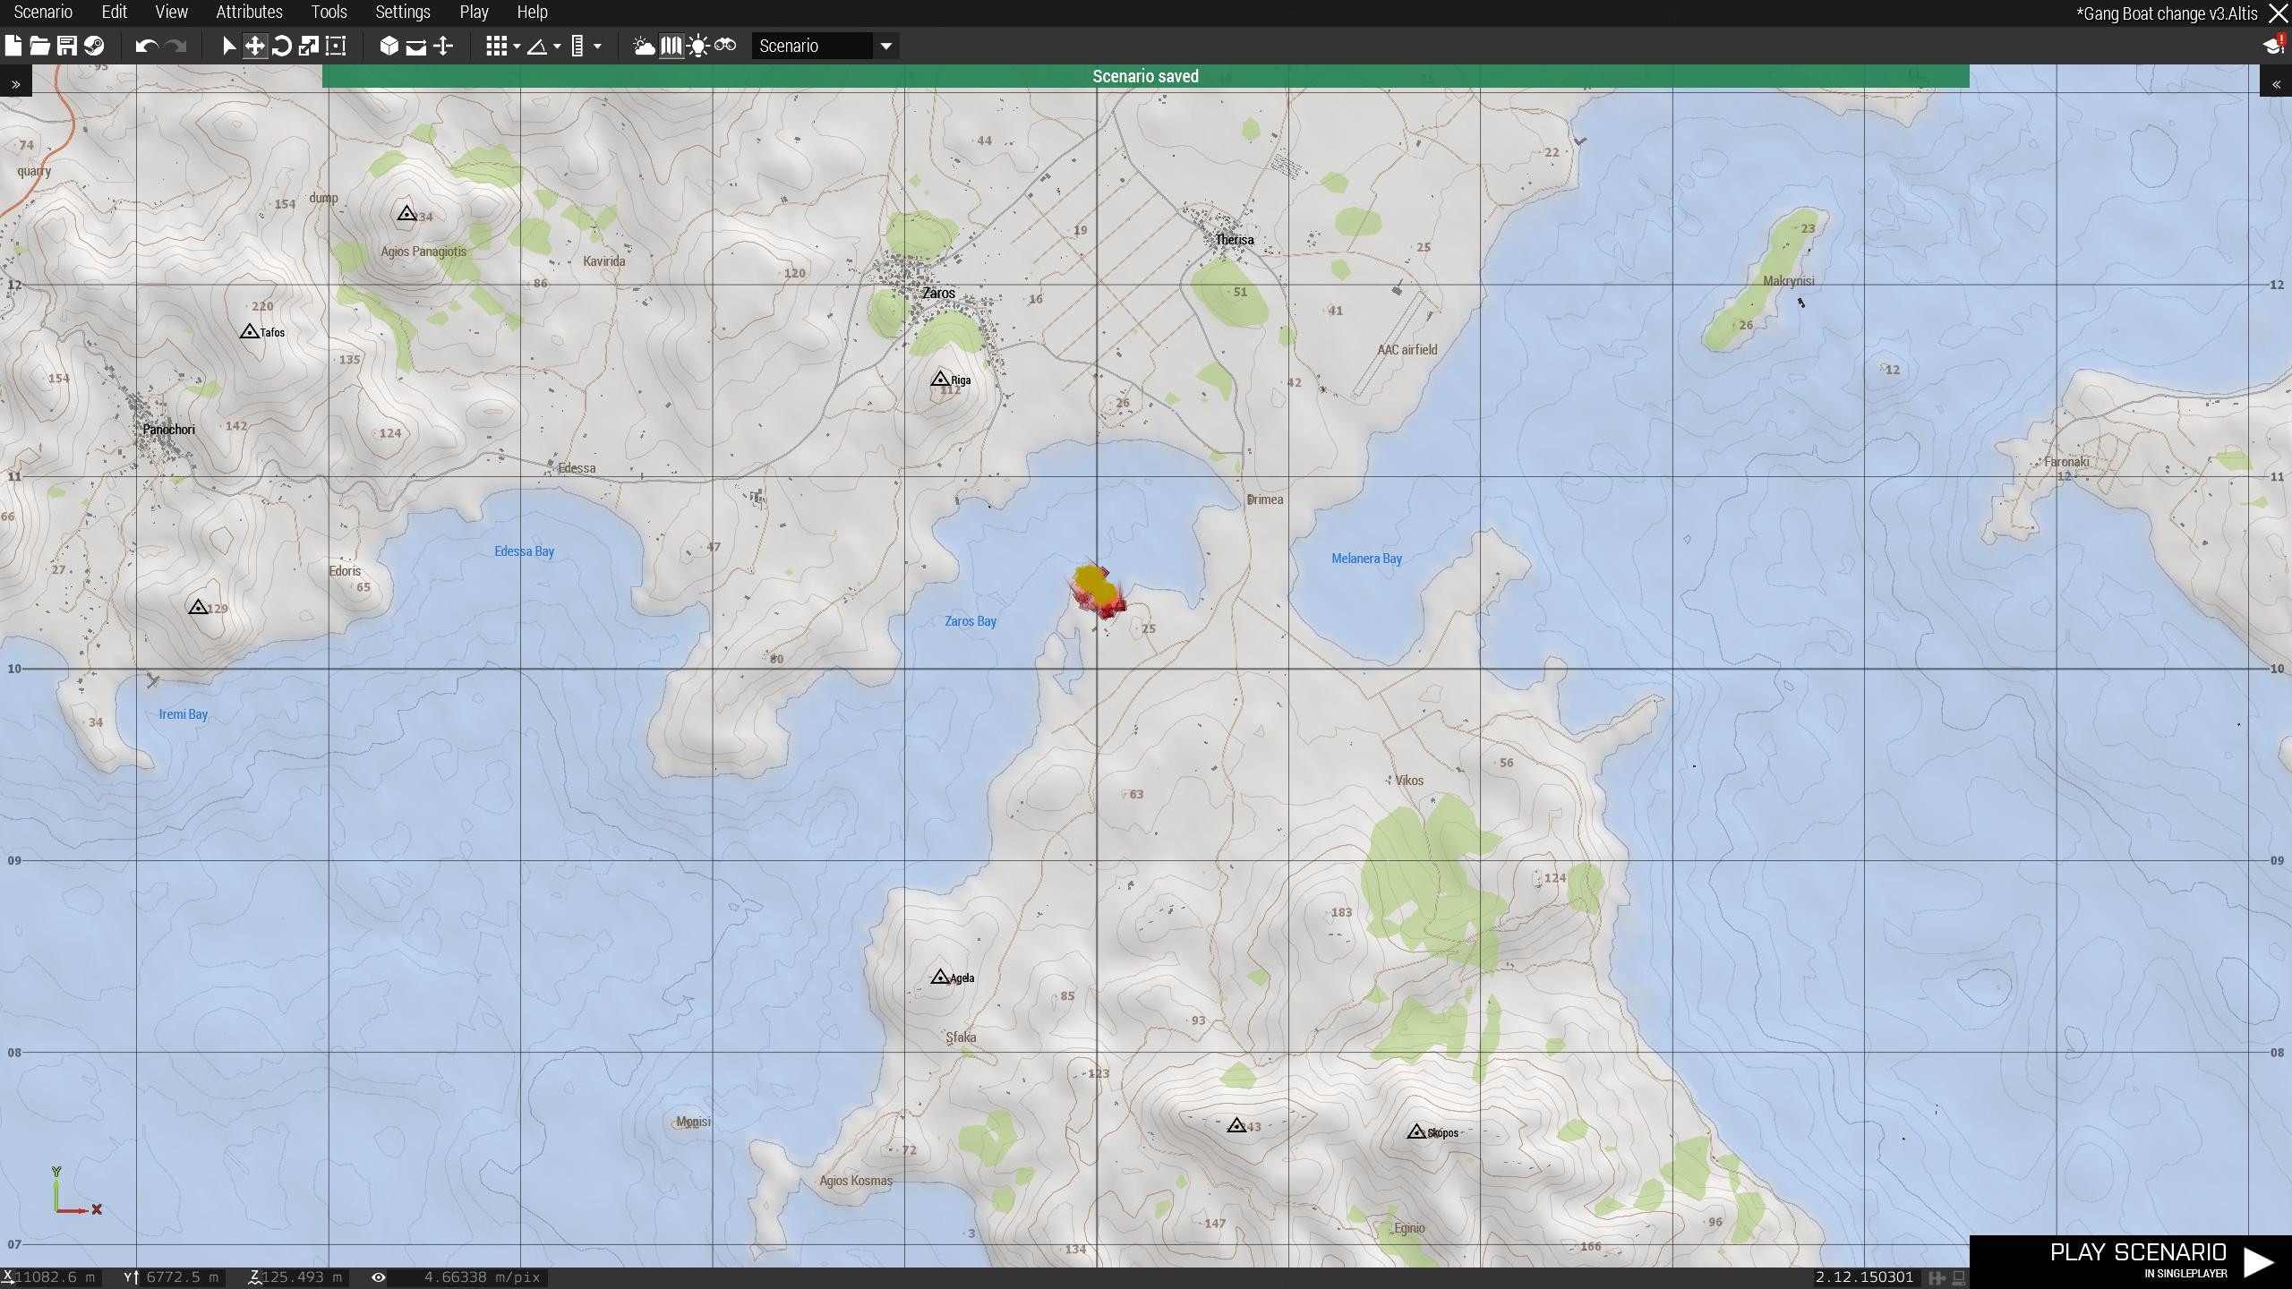Publish the scenario on Steam Workshop
This screenshot has height=1289, width=2292.
point(94,46)
